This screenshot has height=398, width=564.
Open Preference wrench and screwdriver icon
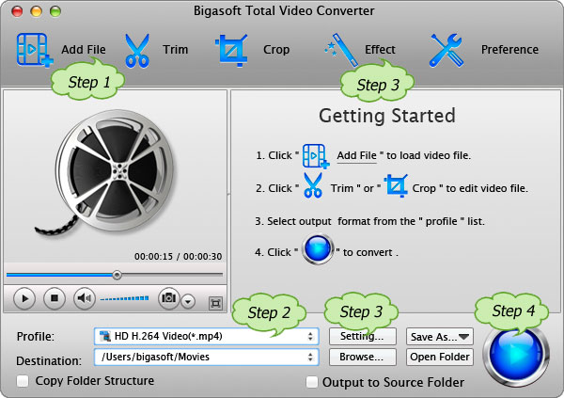(x=446, y=51)
